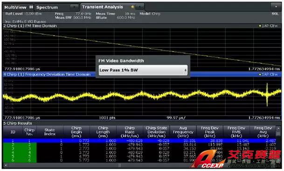Click the Chirp Rate column header
Viewport: 284px width, 171px height.
point(130,132)
